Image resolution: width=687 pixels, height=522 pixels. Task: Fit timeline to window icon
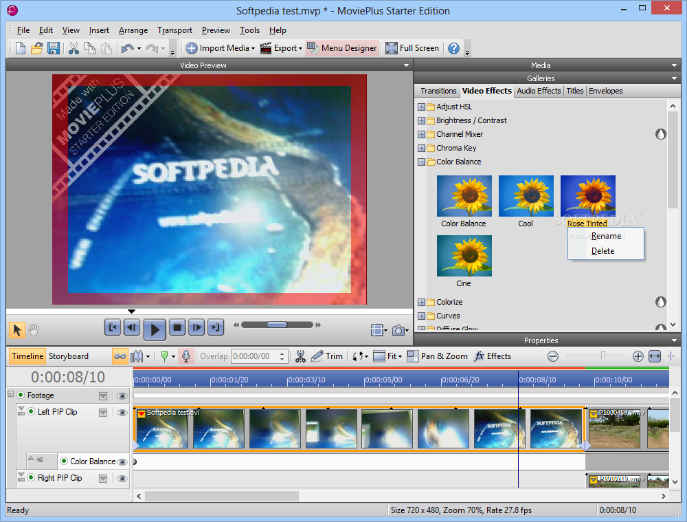[655, 356]
